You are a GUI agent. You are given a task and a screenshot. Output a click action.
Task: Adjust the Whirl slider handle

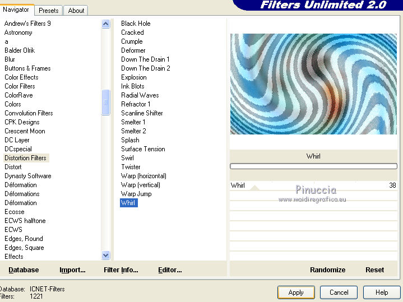(x=254, y=188)
